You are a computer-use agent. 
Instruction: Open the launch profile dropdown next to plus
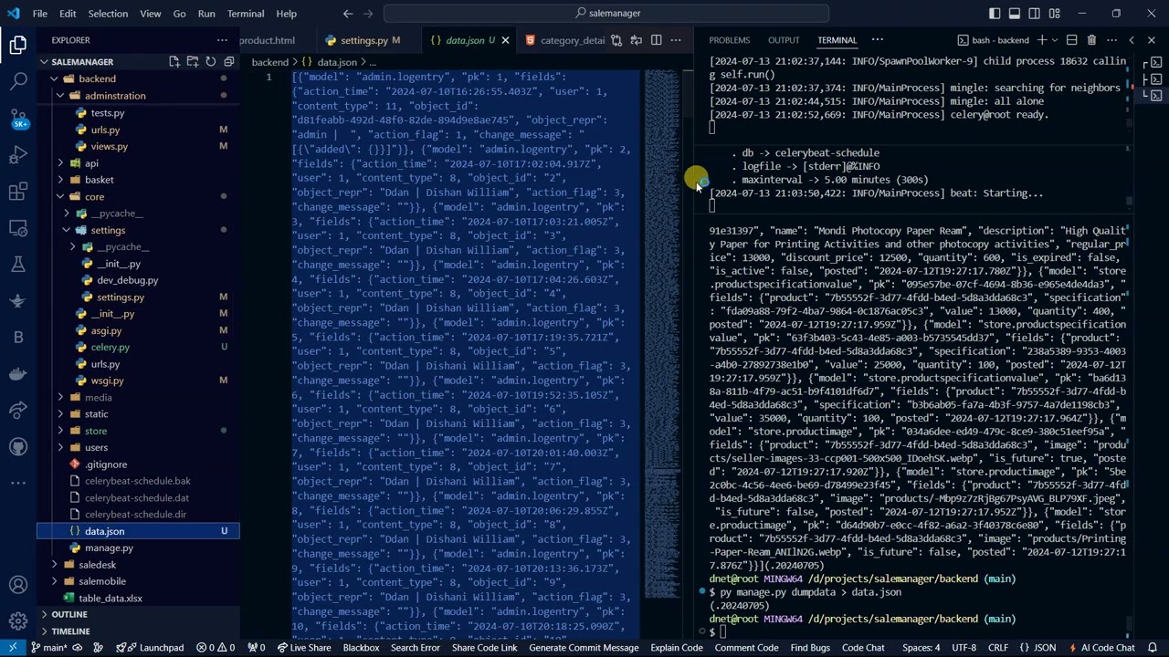[x=1055, y=40]
